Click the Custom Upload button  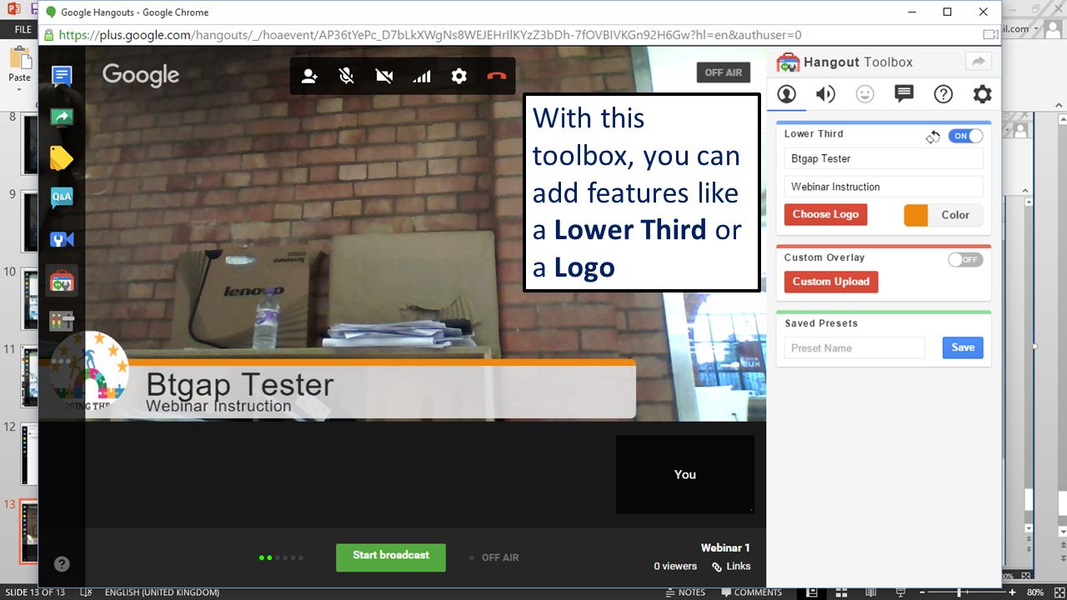[x=831, y=282]
